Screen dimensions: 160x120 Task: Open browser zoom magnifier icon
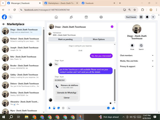coord(130,10)
